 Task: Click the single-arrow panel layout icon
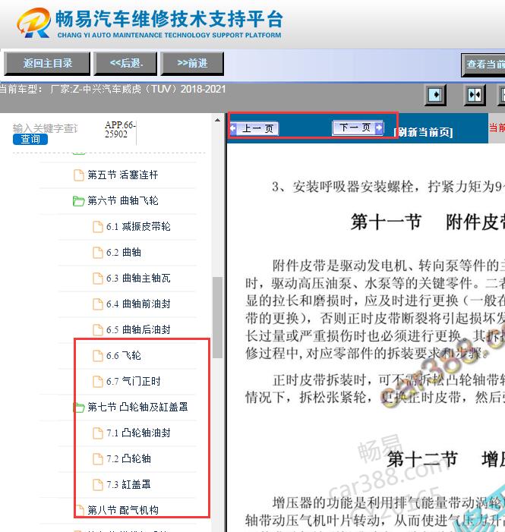[436, 95]
